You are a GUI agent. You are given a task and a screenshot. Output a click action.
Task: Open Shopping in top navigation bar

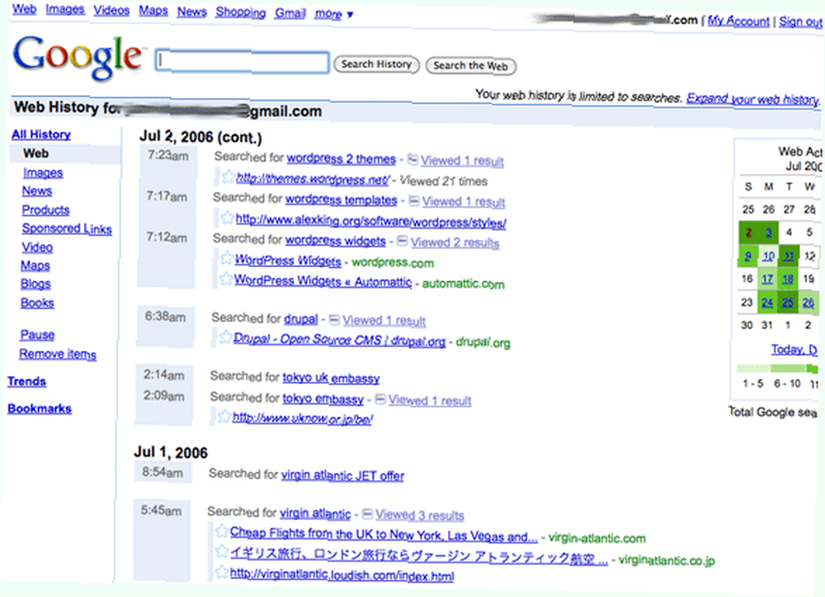pos(240,12)
